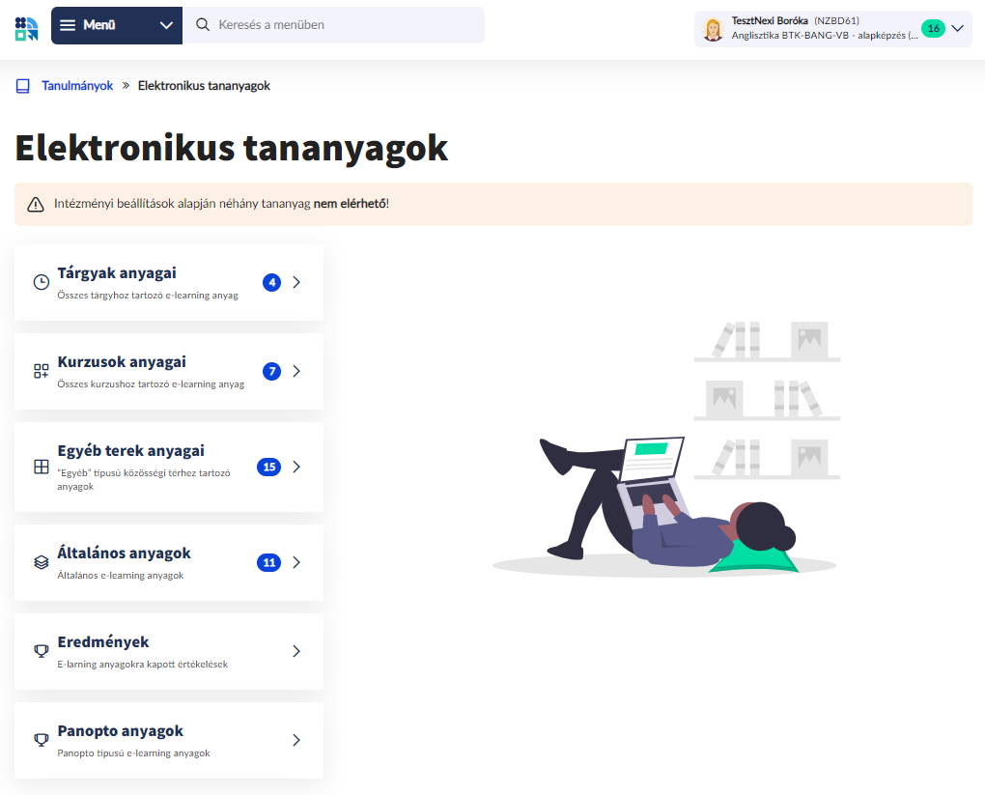This screenshot has height=795, width=985.
Task: Click the 15 badge on Egyéb terek
Action: 268,467
